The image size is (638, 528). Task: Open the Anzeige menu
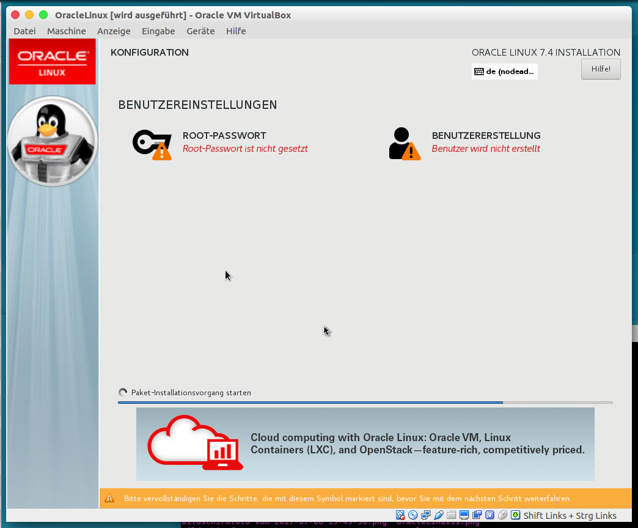[x=114, y=31]
